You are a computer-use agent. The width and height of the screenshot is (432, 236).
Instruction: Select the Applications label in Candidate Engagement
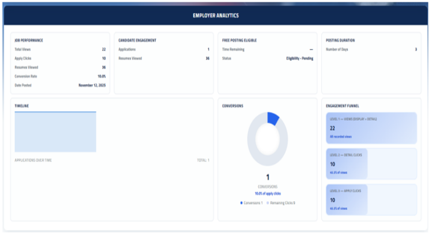[x=127, y=49]
